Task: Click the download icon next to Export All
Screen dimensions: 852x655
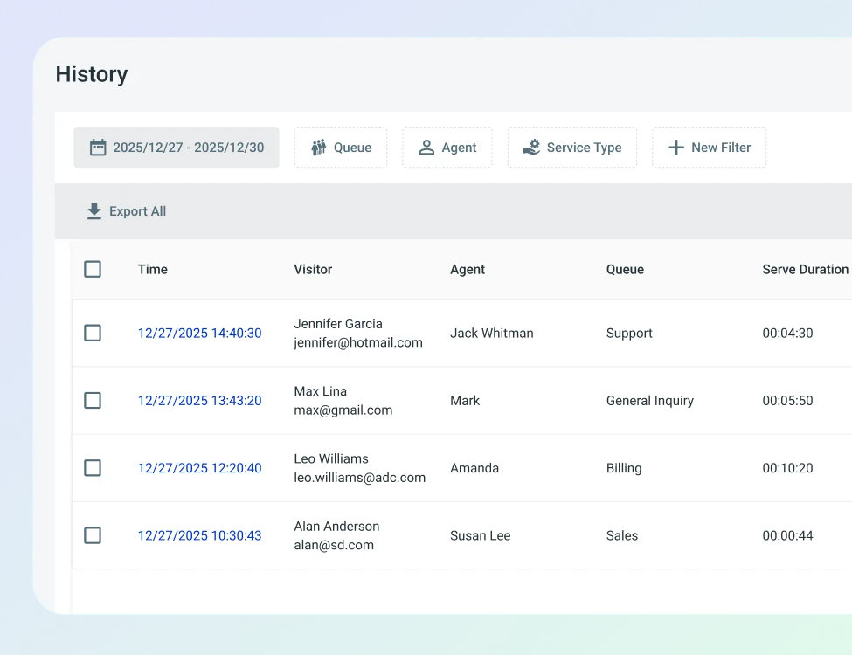Action: tap(93, 210)
